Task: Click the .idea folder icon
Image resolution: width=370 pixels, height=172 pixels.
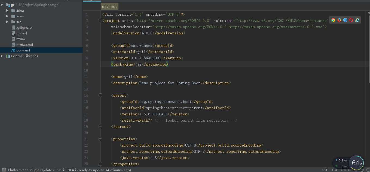Action: pyautogui.click(x=13, y=11)
